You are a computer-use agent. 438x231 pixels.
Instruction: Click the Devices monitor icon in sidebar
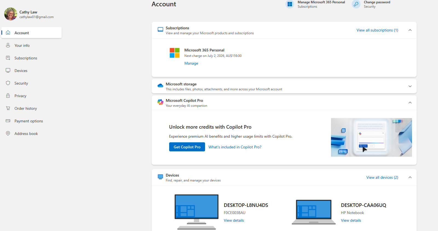[x=8, y=70]
